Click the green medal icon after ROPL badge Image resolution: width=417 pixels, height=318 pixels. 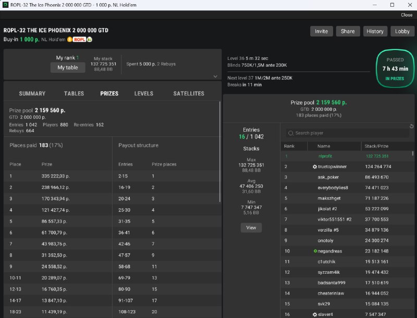tap(90, 40)
